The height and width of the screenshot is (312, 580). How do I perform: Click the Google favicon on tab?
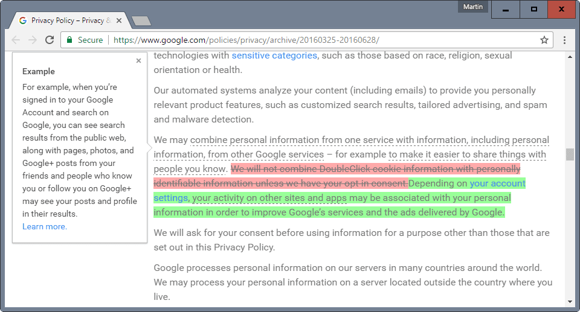click(x=23, y=21)
